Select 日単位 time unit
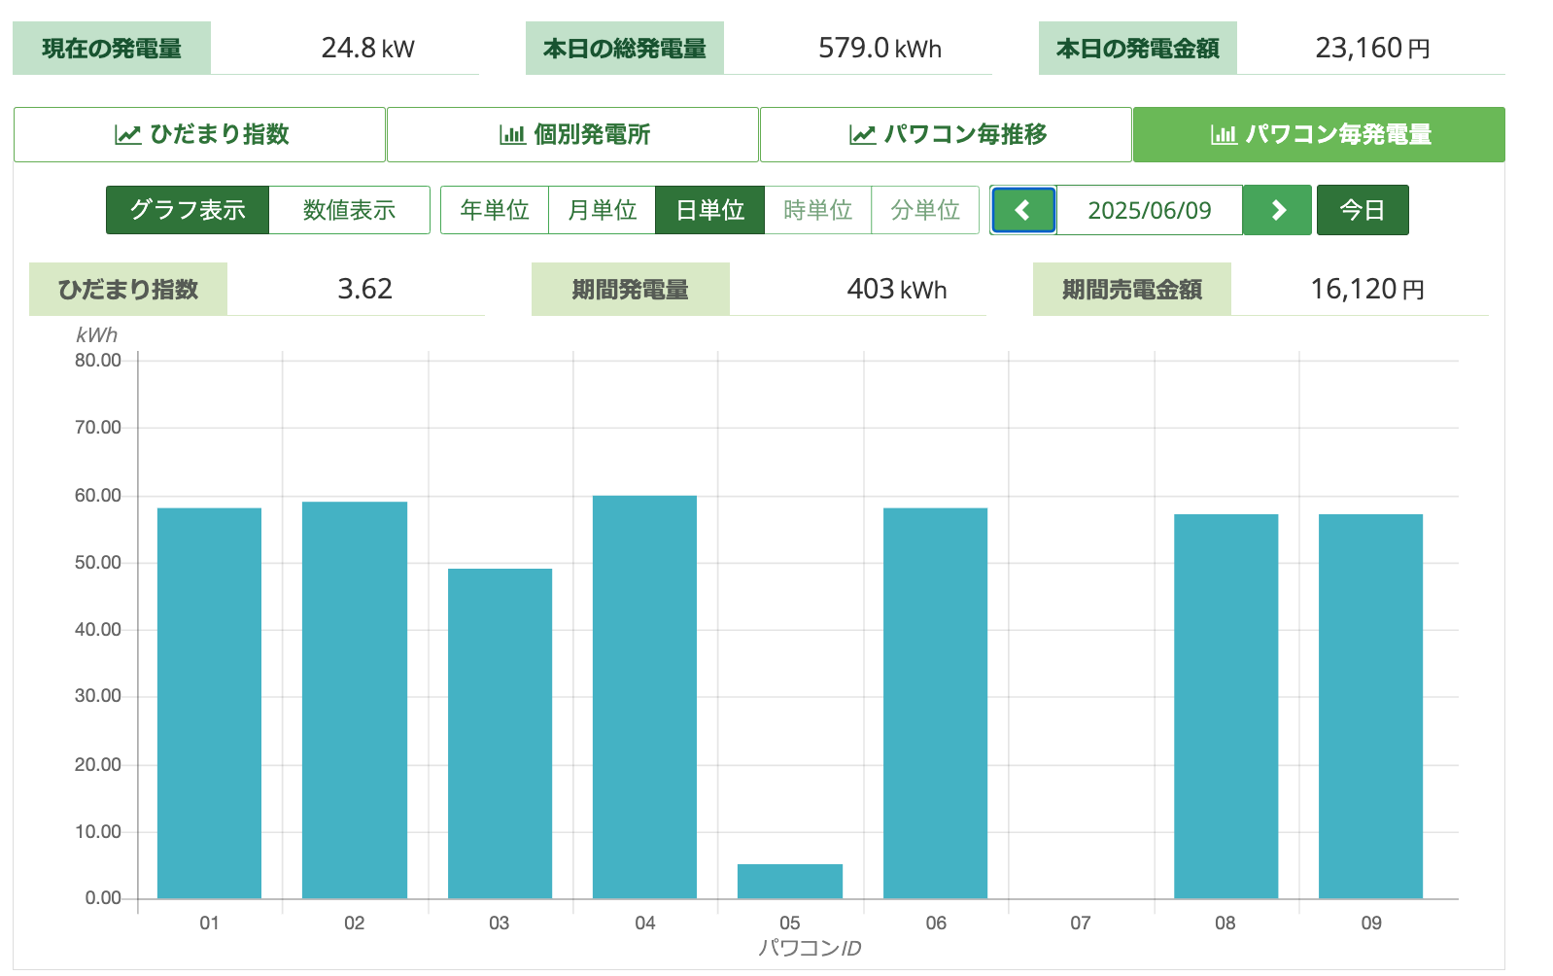Screen dimensions: 1553x976 pos(710,210)
